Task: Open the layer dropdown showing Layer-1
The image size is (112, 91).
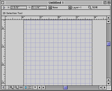Action: click(70, 8)
